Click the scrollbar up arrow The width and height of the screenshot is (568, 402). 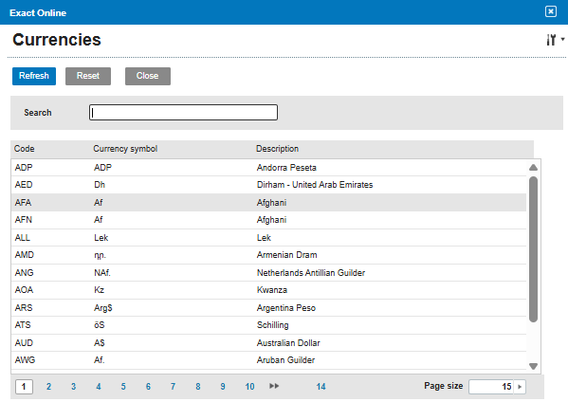point(533,167)
